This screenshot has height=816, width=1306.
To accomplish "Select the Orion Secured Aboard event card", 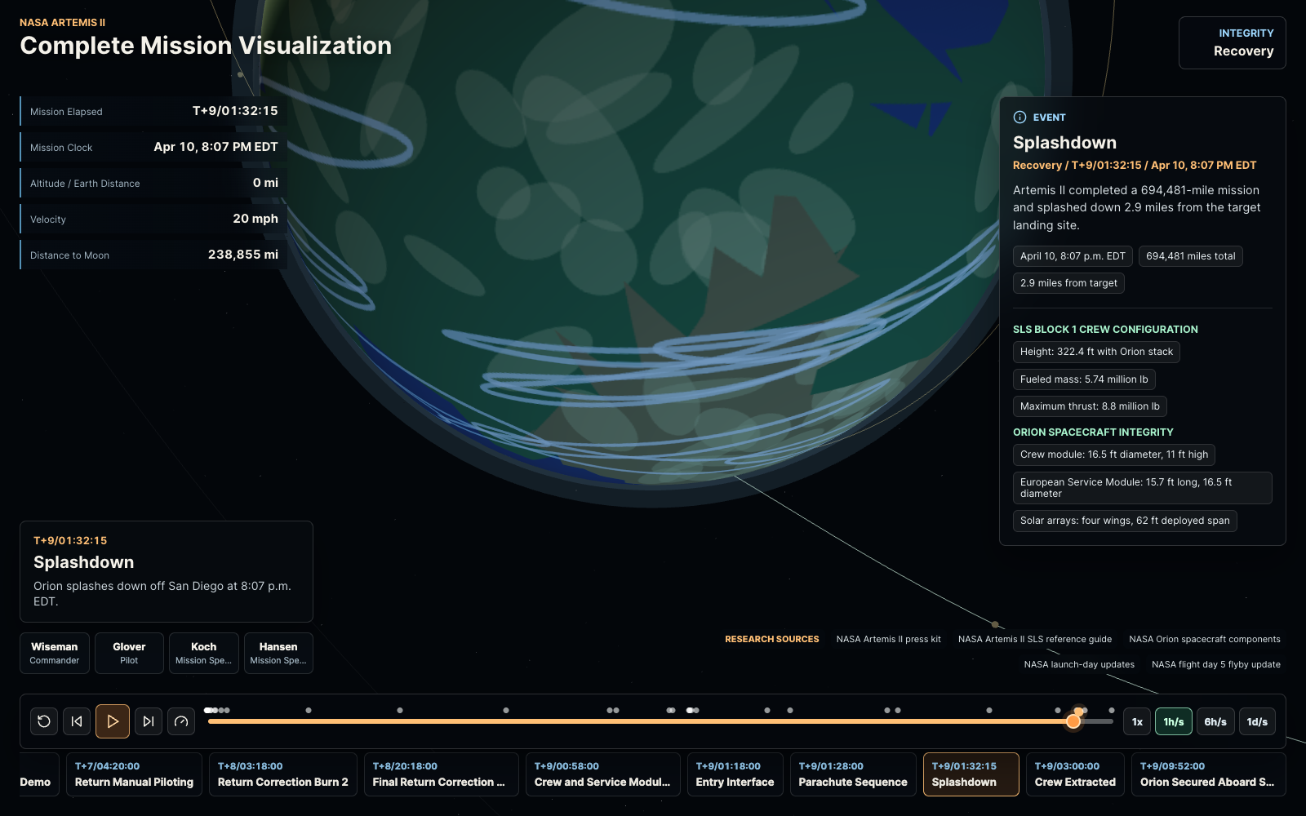I will click(x=1208, y=774).
